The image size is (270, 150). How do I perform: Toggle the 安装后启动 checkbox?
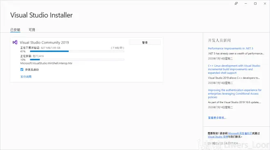[x=22, y=70]
